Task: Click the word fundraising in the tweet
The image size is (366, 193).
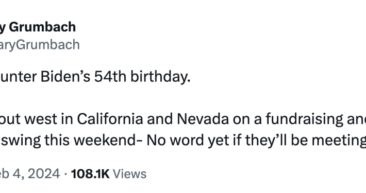Action: (304, 119)
